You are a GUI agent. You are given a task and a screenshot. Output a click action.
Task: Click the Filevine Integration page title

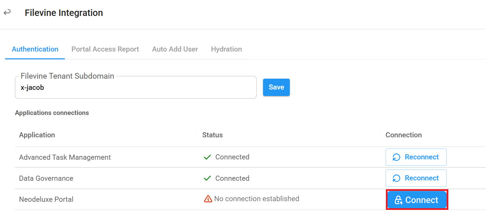tap(64, 13)
